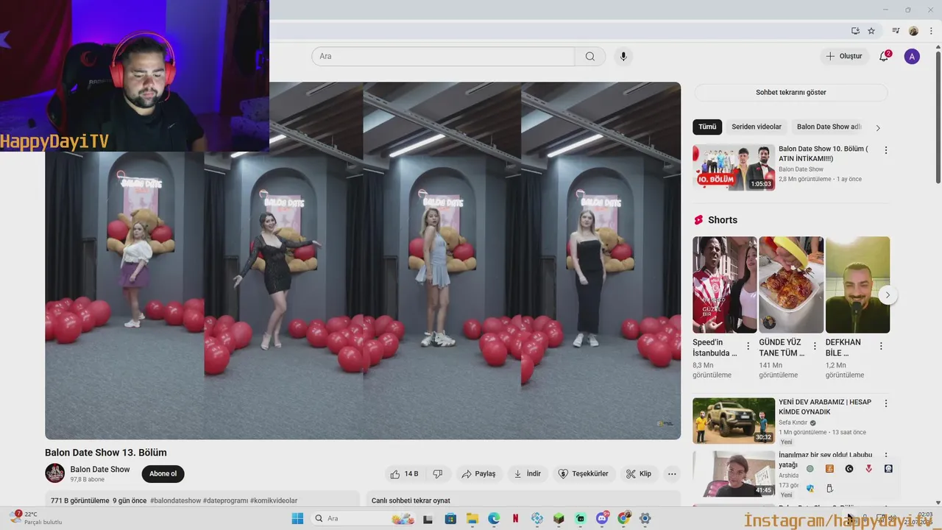942x530 pixels.
Task: Click taskbar search box Ara
Action: tap(364, 518)
